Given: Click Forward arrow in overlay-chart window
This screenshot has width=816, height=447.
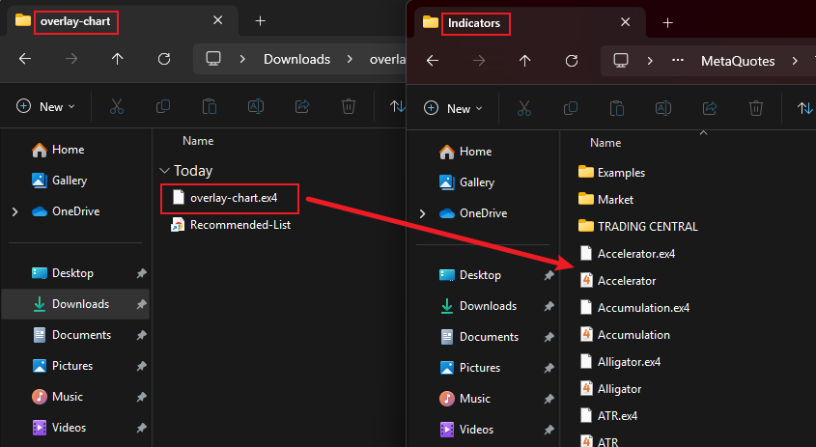Looking at the screenshot, I should [71, 59].
